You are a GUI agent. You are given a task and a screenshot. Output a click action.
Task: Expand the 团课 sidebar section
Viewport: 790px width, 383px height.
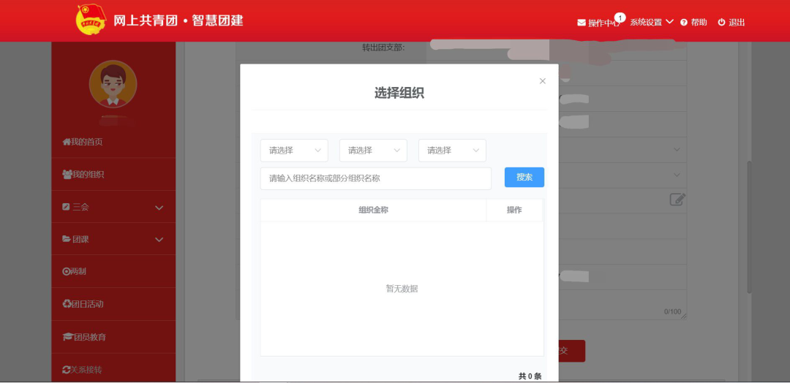tap(113, 239)
